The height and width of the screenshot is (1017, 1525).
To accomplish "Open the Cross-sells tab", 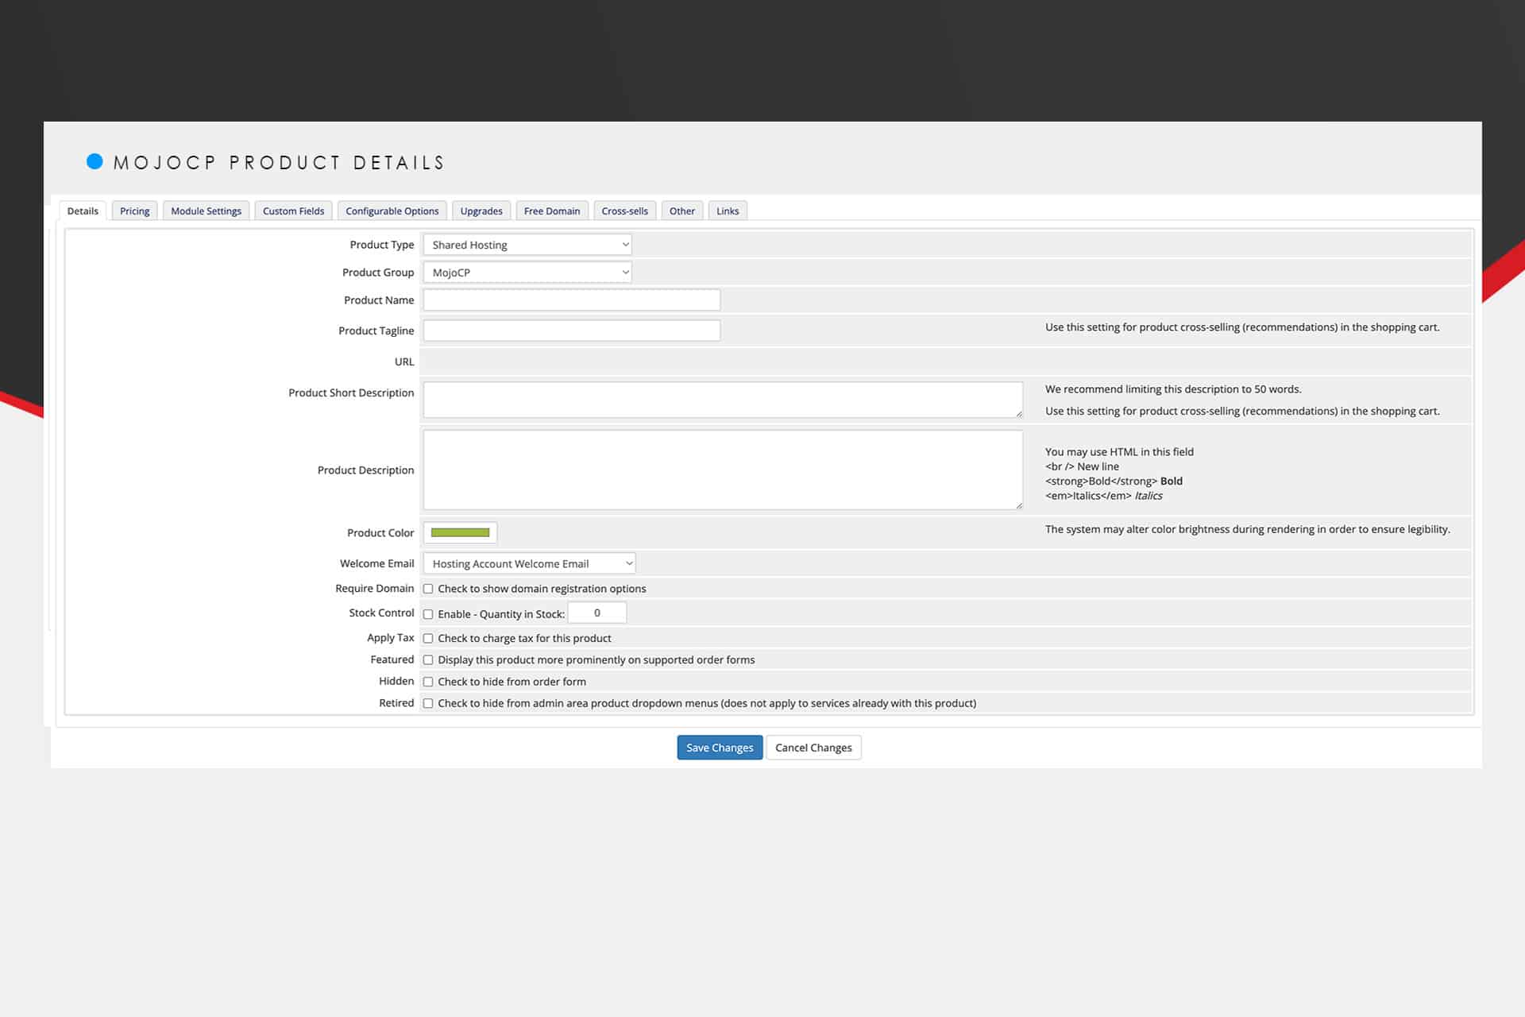I will (624, 211).
